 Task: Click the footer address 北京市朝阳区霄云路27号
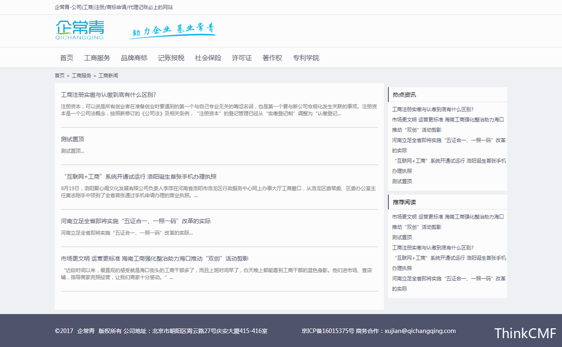210,331
